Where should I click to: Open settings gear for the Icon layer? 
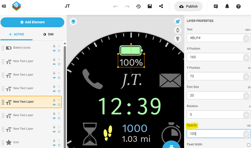click(59, 145)
